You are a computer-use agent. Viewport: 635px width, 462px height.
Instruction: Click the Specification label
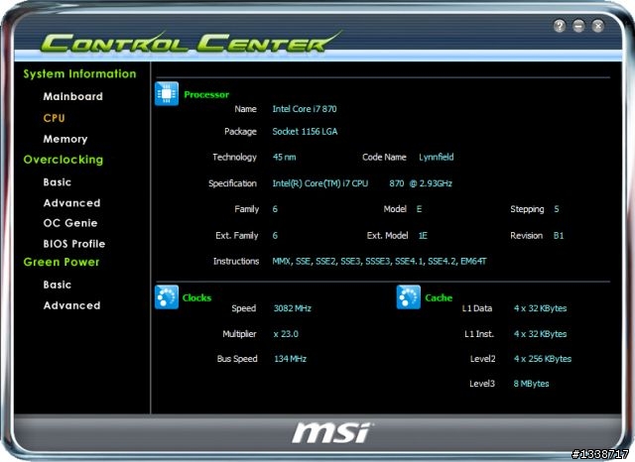(232, 183)
